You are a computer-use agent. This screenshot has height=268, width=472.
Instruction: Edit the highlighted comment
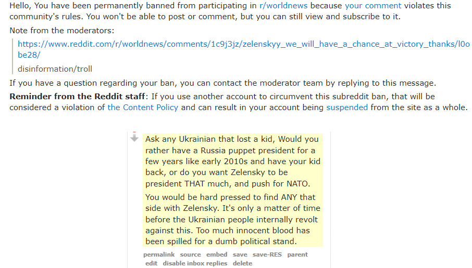tap(152, 263)
